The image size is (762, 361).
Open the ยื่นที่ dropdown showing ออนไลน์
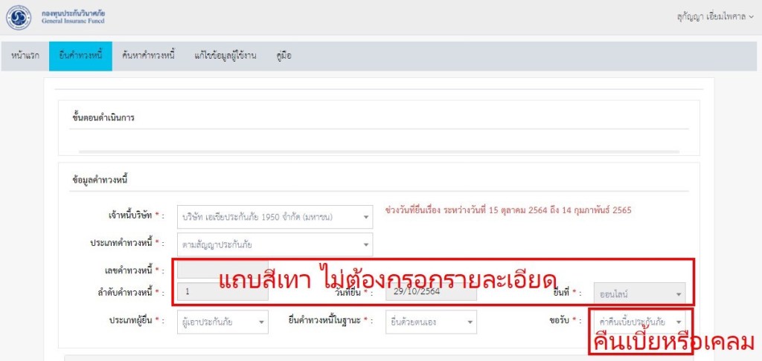point(638,294)
